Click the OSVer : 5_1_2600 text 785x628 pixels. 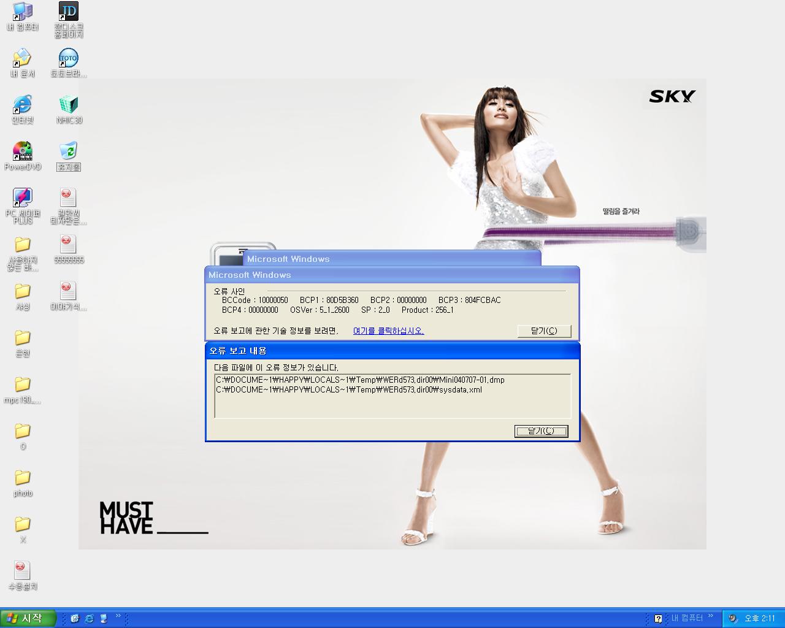(320, 310)
